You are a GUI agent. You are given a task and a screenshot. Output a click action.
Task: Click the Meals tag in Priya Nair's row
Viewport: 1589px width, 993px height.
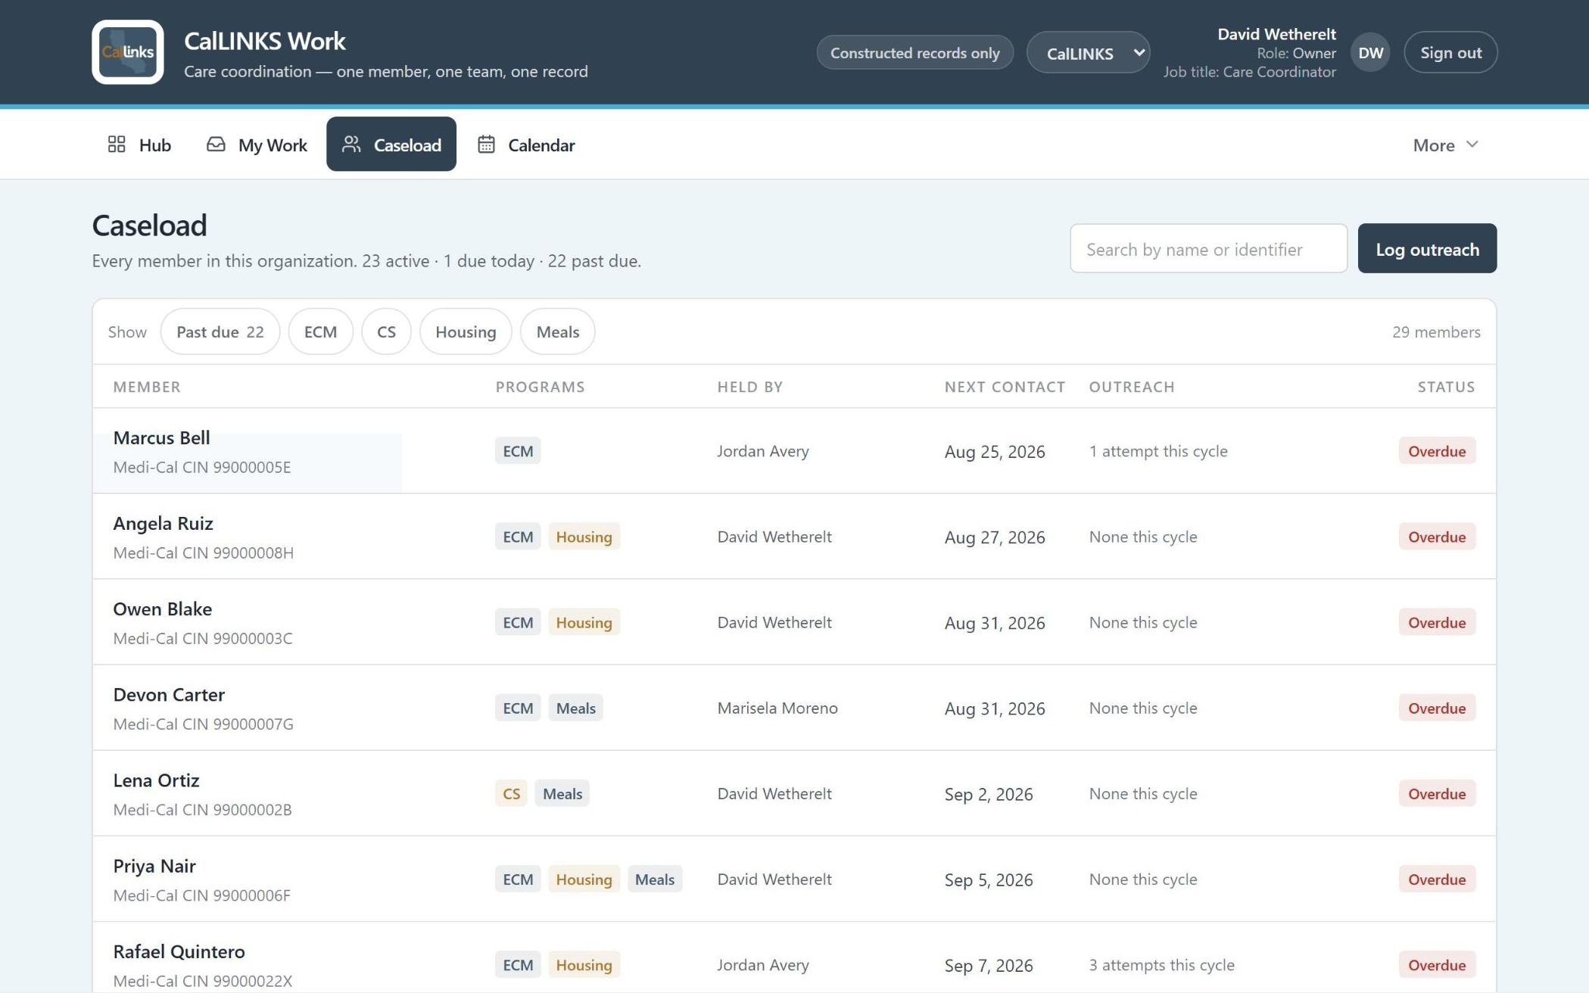click(654, 879)
